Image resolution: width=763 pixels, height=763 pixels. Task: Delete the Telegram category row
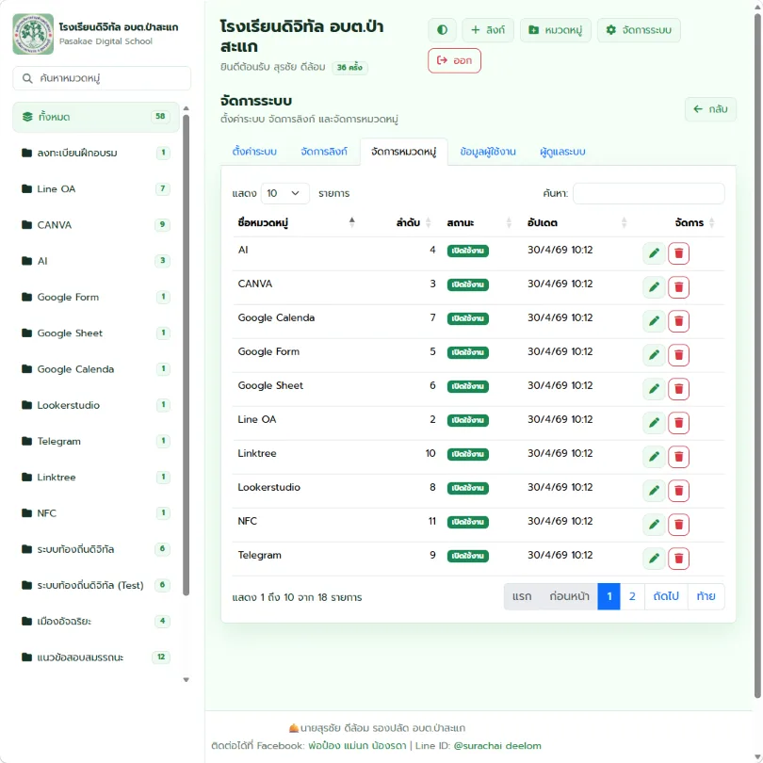[678, 559]
